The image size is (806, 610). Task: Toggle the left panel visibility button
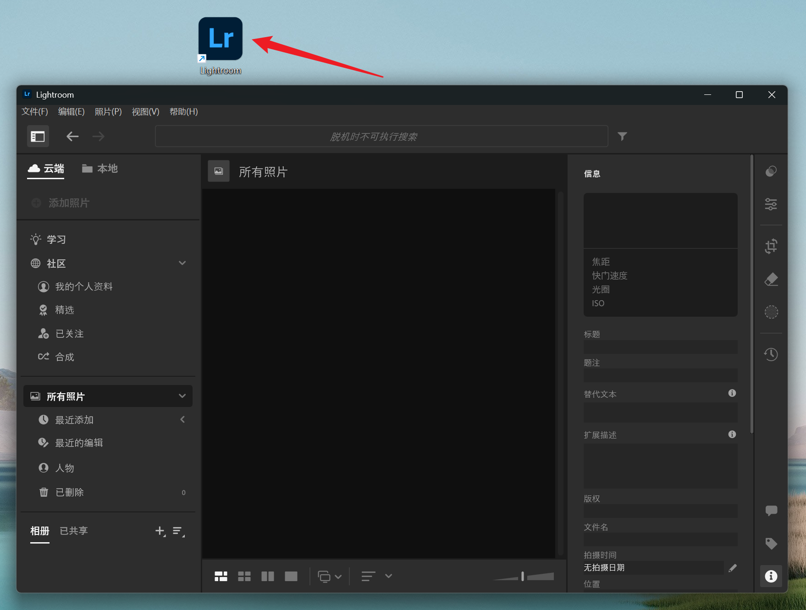[x=38, y=136]
